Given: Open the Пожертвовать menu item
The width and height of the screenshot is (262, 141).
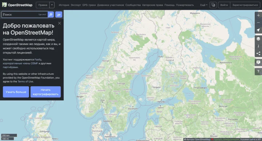Looking at the screenshot, I should coord(185,5).
